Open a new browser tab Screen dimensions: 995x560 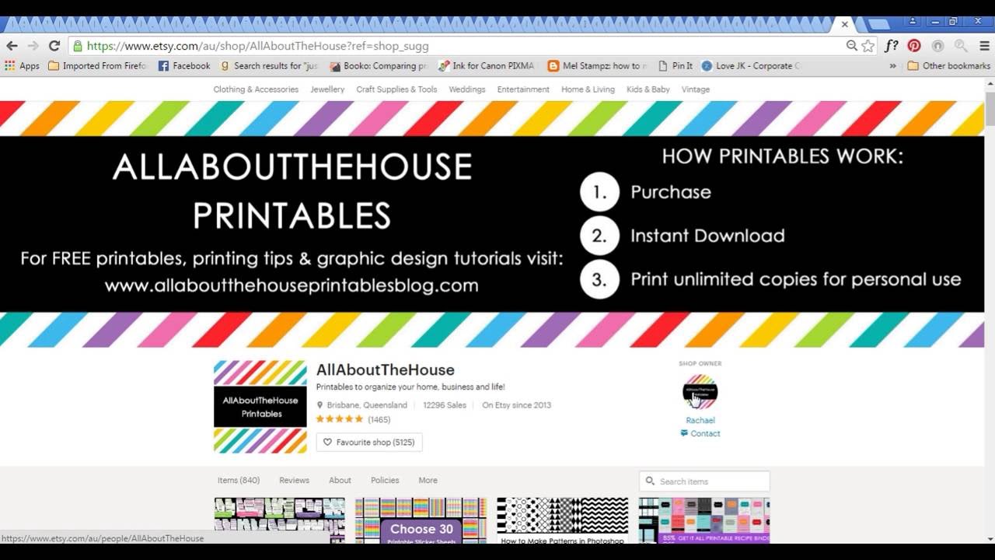878,24
